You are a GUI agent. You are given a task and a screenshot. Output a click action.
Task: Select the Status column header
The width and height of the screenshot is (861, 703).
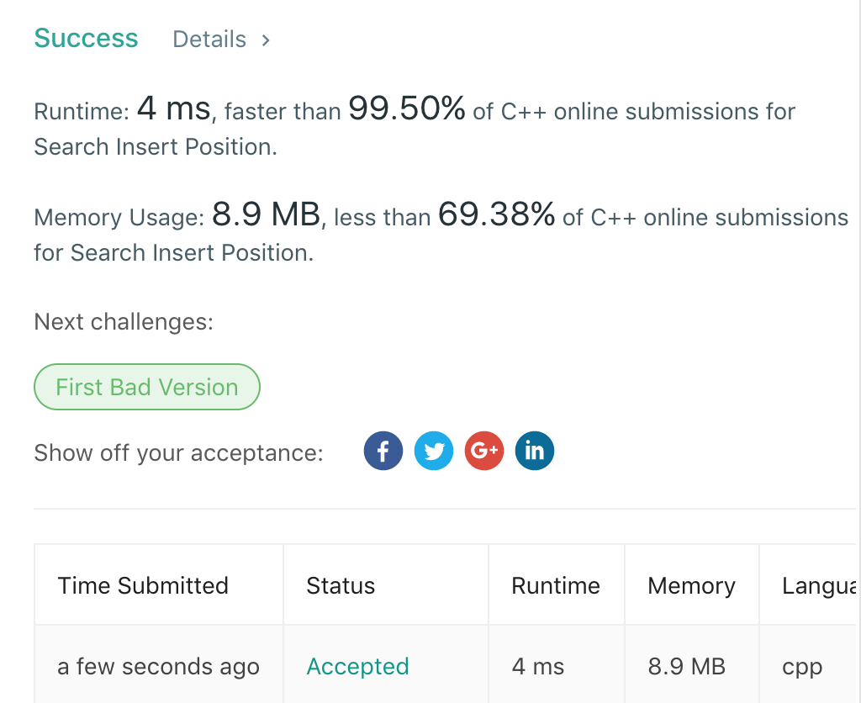[341, 585]
